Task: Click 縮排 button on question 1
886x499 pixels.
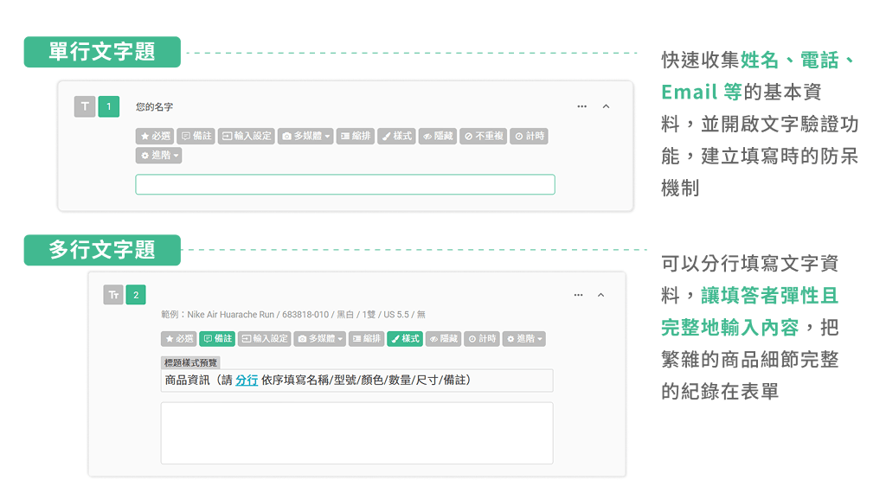Action: tap(356, 136)
